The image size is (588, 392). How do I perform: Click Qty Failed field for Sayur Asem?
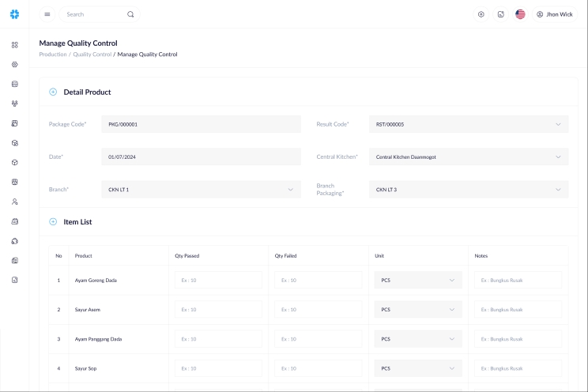pyautogui.click(x=318, y=310)
